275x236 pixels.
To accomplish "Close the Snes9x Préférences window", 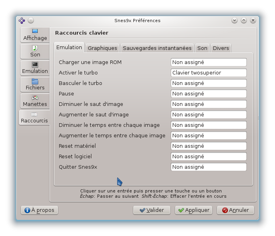I will point(253,21).
